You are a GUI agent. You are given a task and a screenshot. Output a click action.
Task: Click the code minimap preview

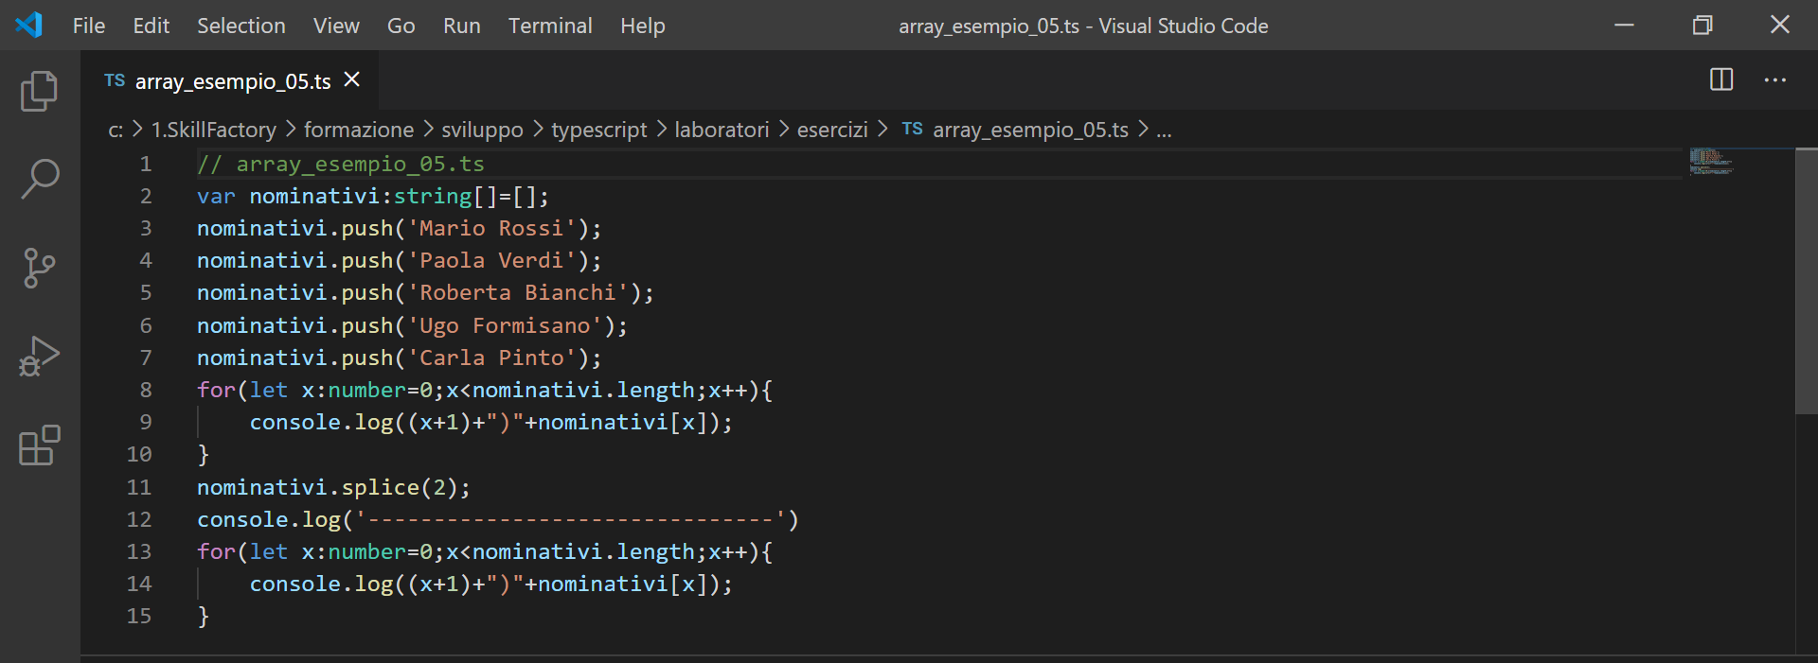point(1711,162)
